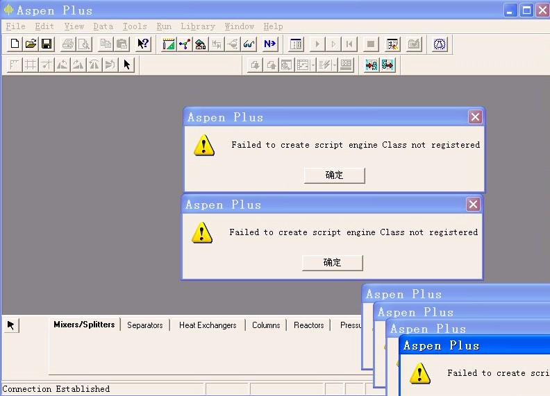Switch to the Reactors tab
Viewport: 550px width, 396px height.
pyautogui.click(x=308, y=325)
